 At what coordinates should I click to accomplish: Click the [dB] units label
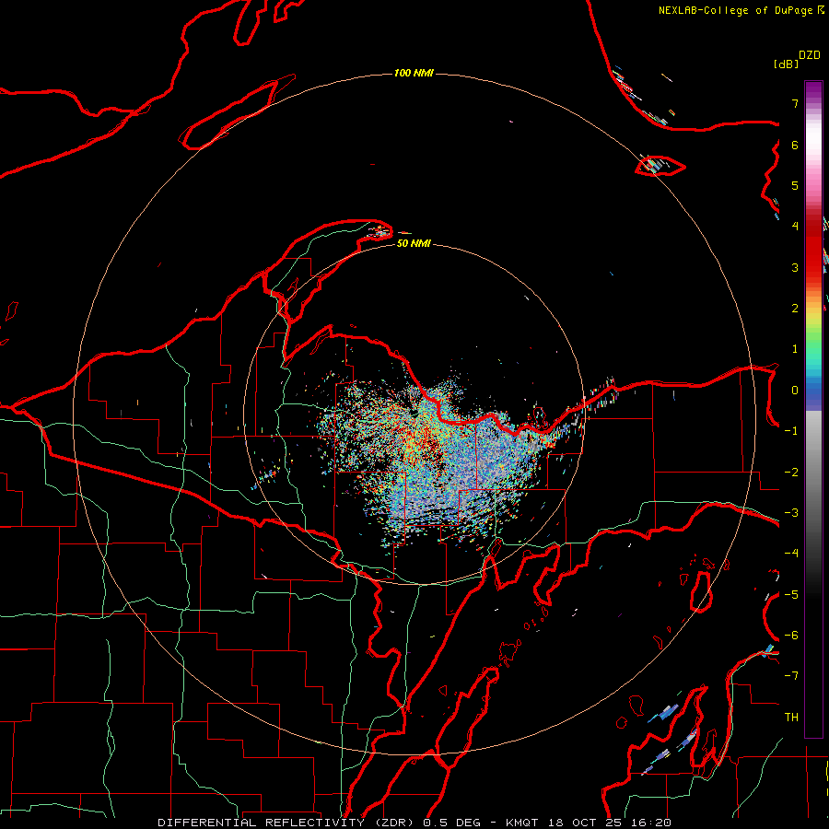(x=786, y=64)
